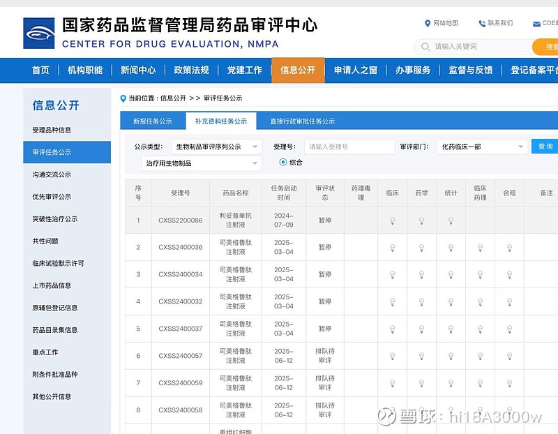Open the 治疗用生物制品 dropdown
Screen dimensions: 558x434
pyautogui.click(x=202, y=163)
